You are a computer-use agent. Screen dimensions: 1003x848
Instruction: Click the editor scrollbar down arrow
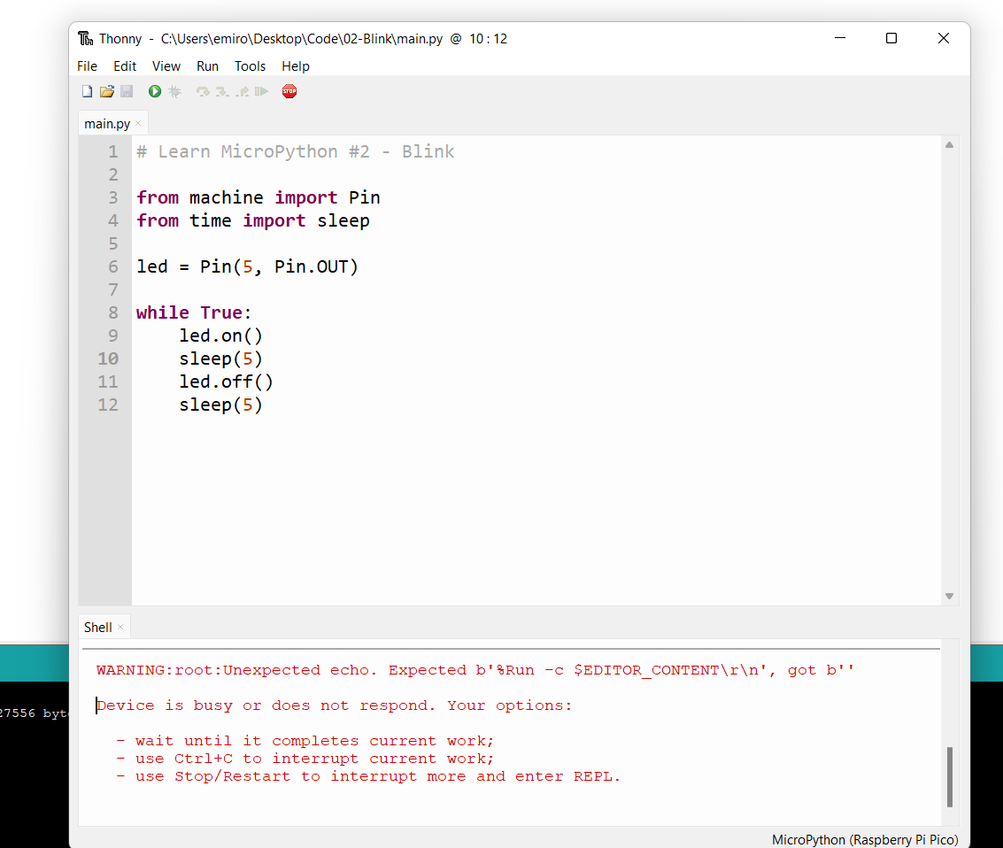coord(949,596)
